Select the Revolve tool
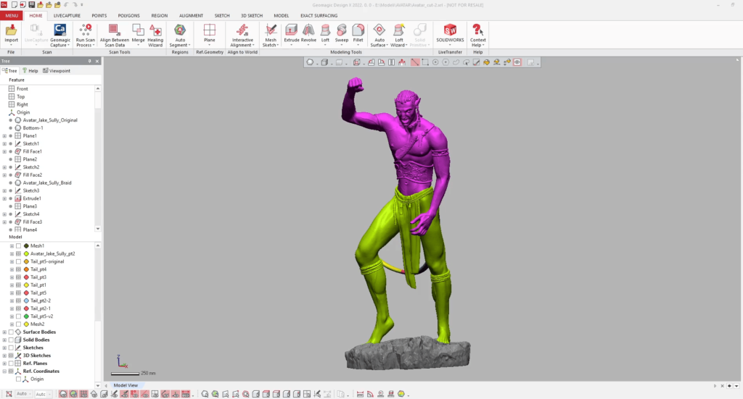This screenshot has width=743, height=399. coord(308,33)
